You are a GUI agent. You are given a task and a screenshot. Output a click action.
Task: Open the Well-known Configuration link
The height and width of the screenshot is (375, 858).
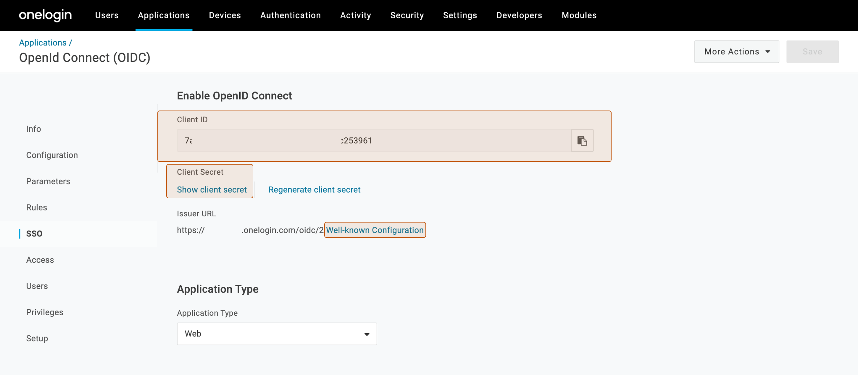coord(374,230)
